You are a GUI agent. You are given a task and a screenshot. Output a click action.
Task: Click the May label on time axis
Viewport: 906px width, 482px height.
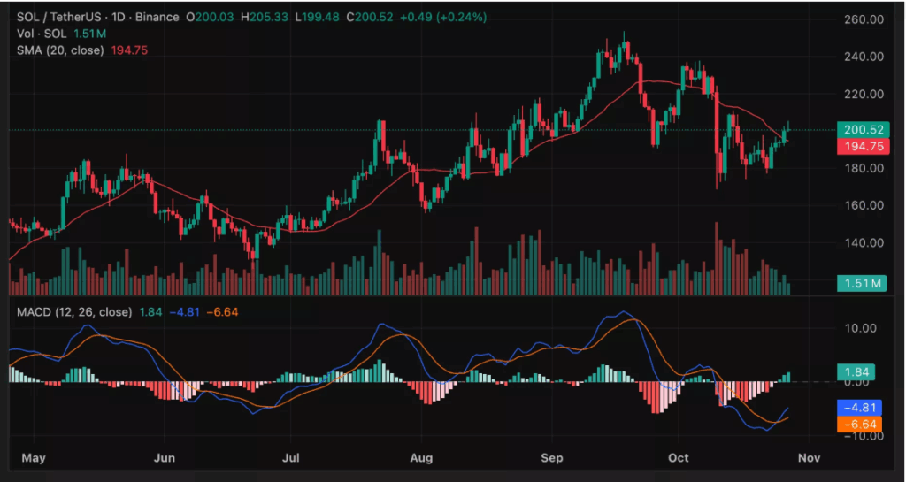click(32, 459)
